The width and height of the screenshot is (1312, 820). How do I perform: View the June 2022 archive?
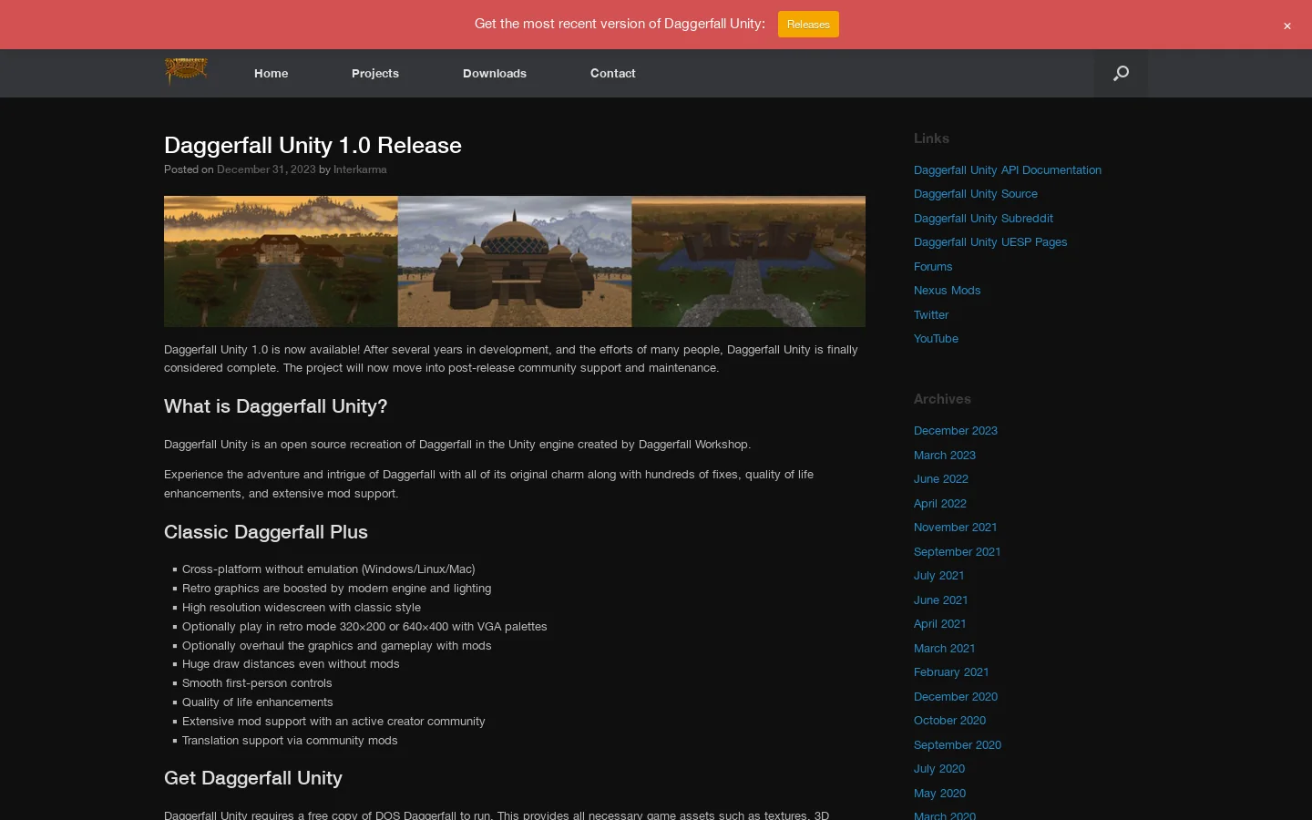point(941,479)
